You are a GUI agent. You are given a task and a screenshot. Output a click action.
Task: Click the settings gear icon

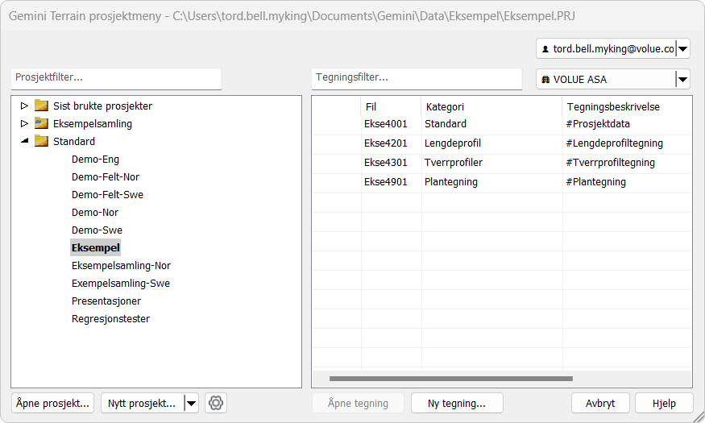coord(216,403)
